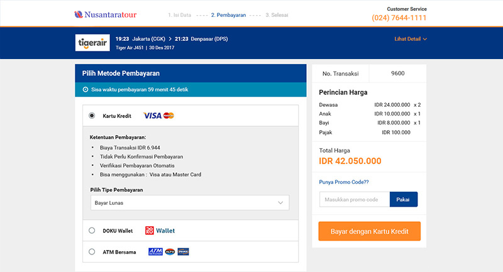Click the tigerair airline logo

point(92,43)
